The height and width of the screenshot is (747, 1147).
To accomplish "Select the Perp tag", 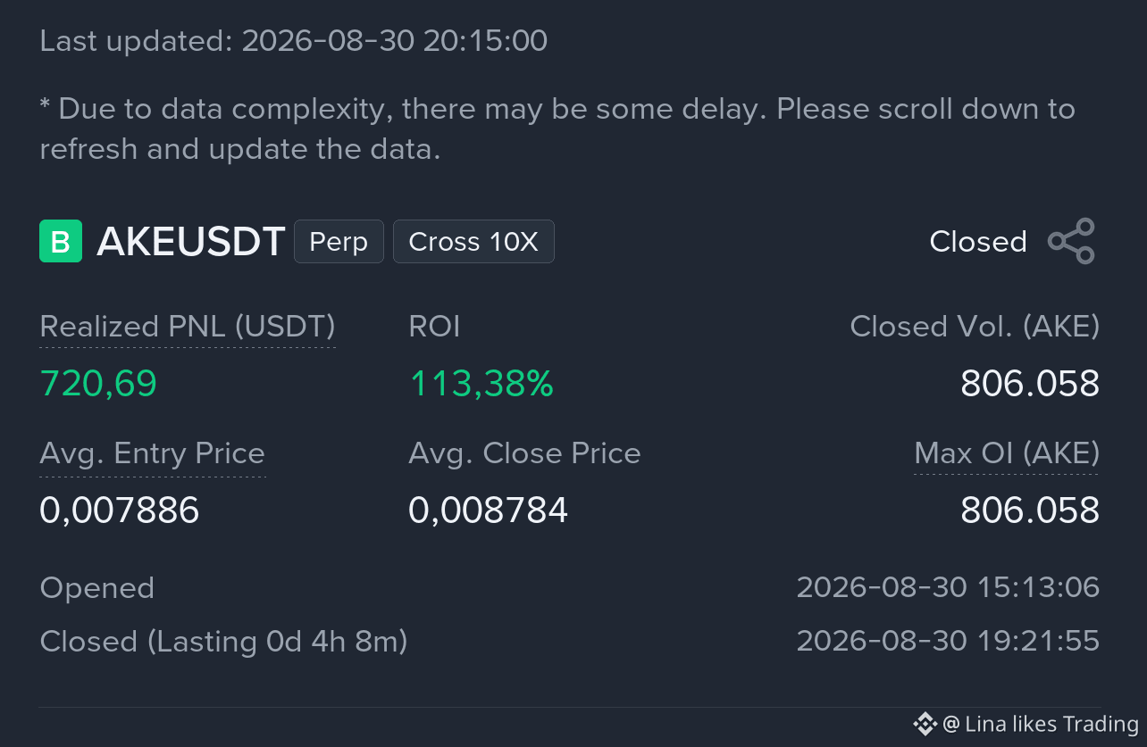I will [339, 242].
